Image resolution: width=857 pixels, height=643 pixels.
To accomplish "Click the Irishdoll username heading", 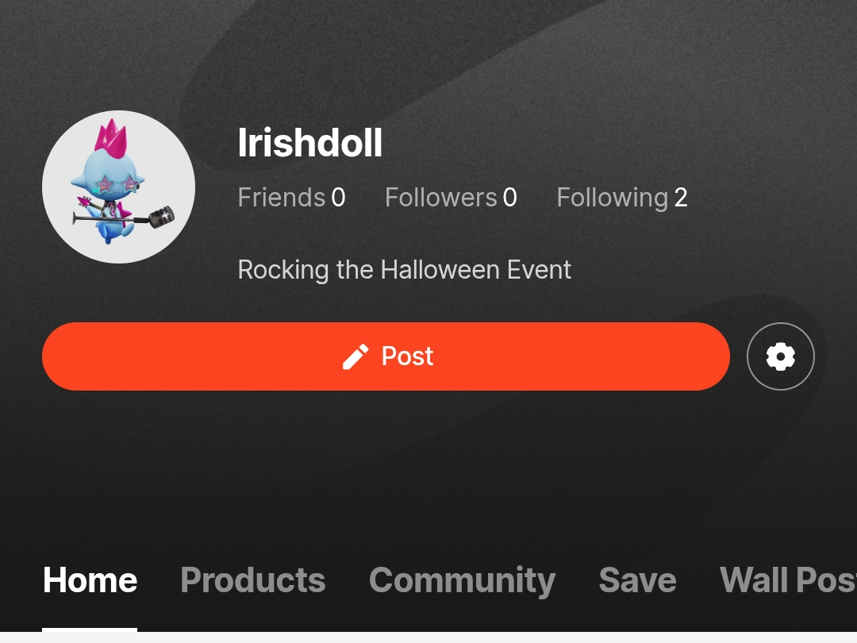I will tap(310, 143).
